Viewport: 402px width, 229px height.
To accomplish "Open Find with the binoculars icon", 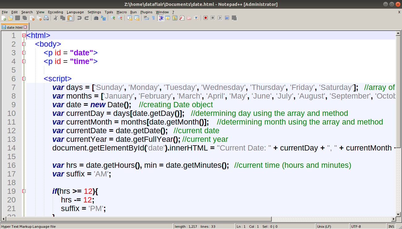I will (x=96, y=18).
